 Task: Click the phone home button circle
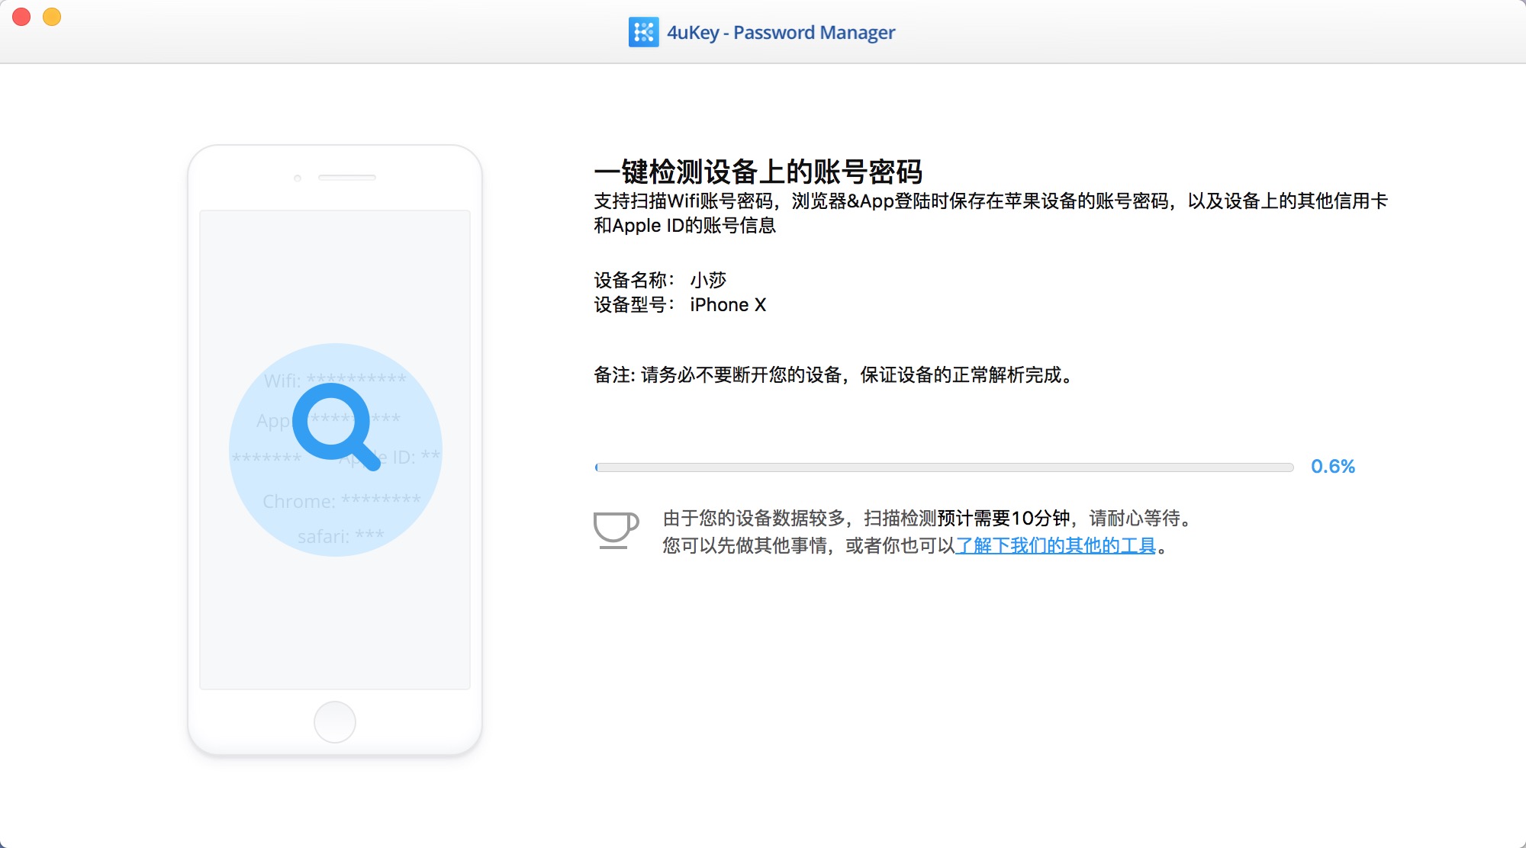pyautogui.click(x=334, y=721)
